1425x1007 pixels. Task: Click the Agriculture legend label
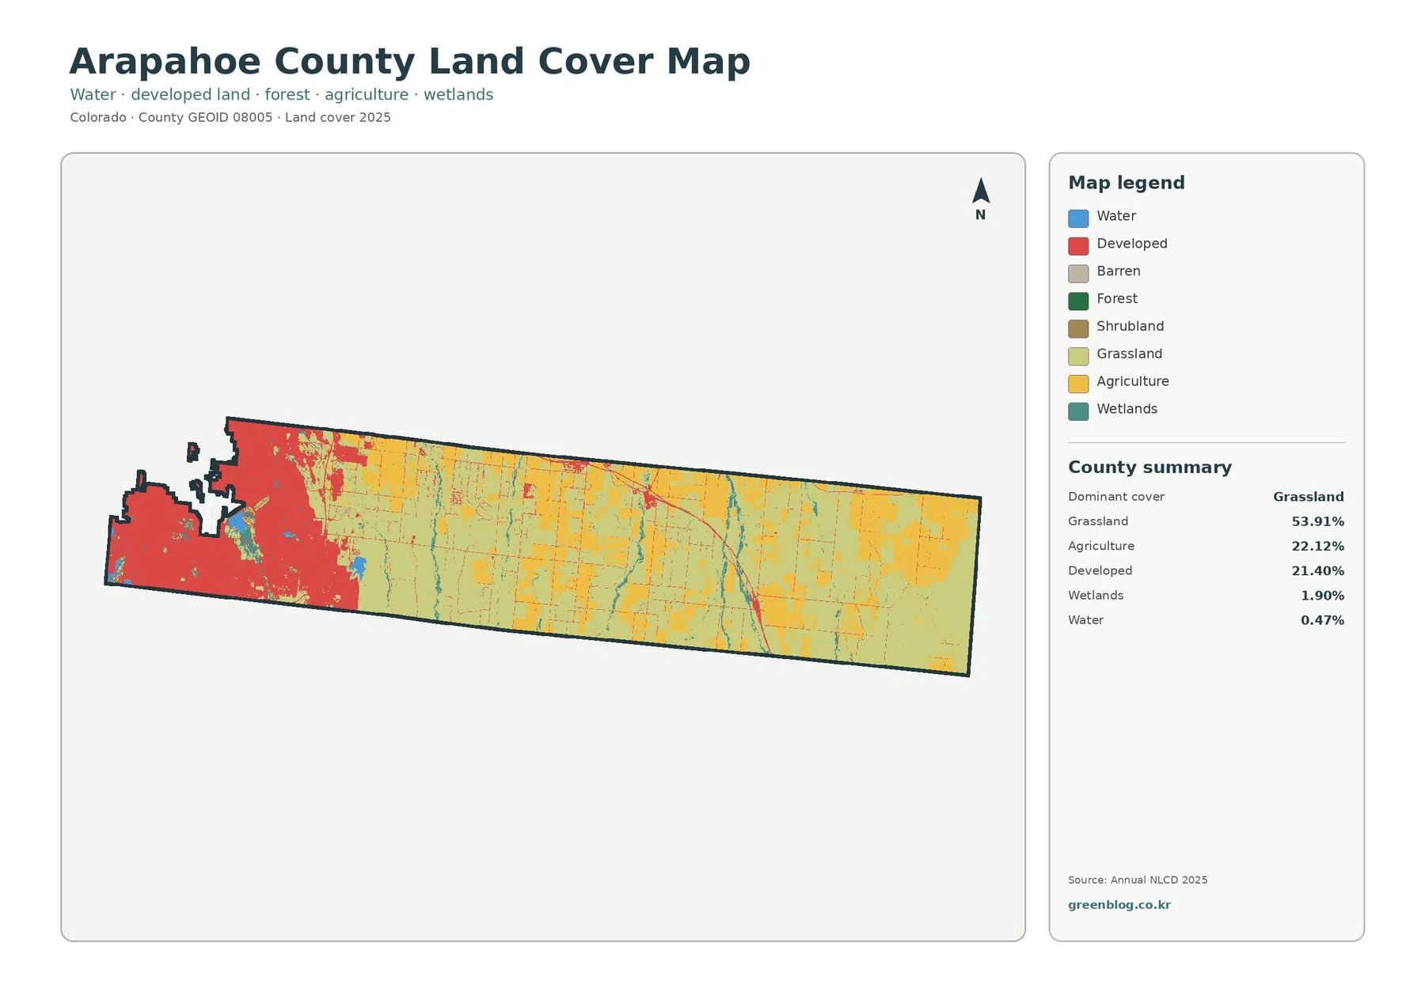1133,381
